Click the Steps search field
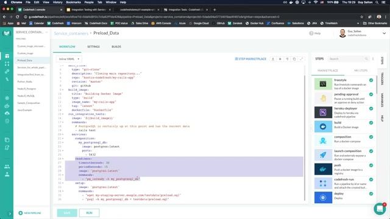The height and width of the screenshot is (219, 390). pos(348,59)
